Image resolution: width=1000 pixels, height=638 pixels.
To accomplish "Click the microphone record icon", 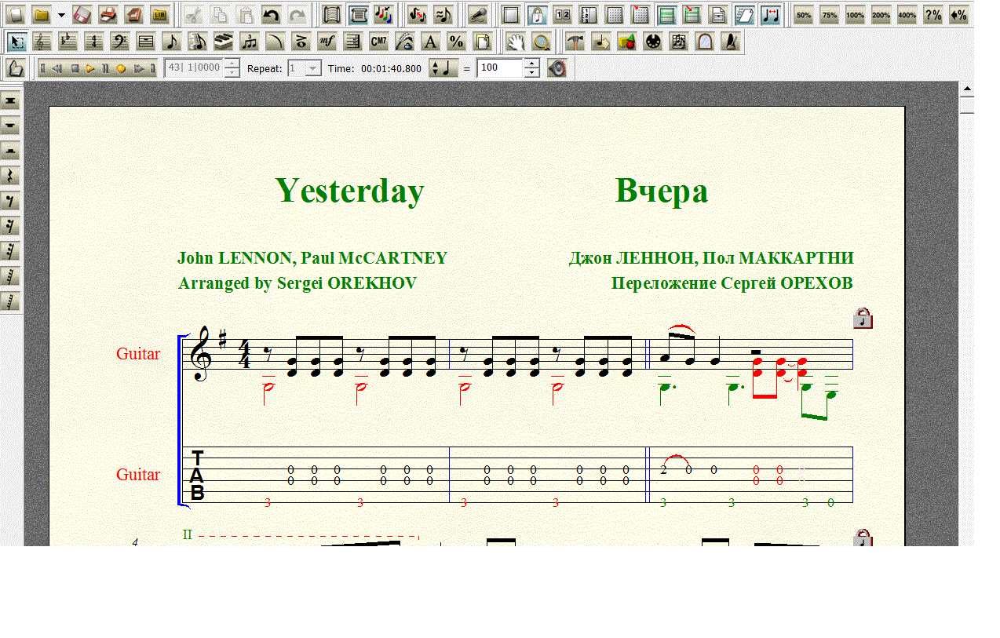I will (477, 14).
